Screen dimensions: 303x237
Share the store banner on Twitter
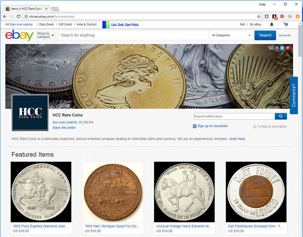coord(282,48)
